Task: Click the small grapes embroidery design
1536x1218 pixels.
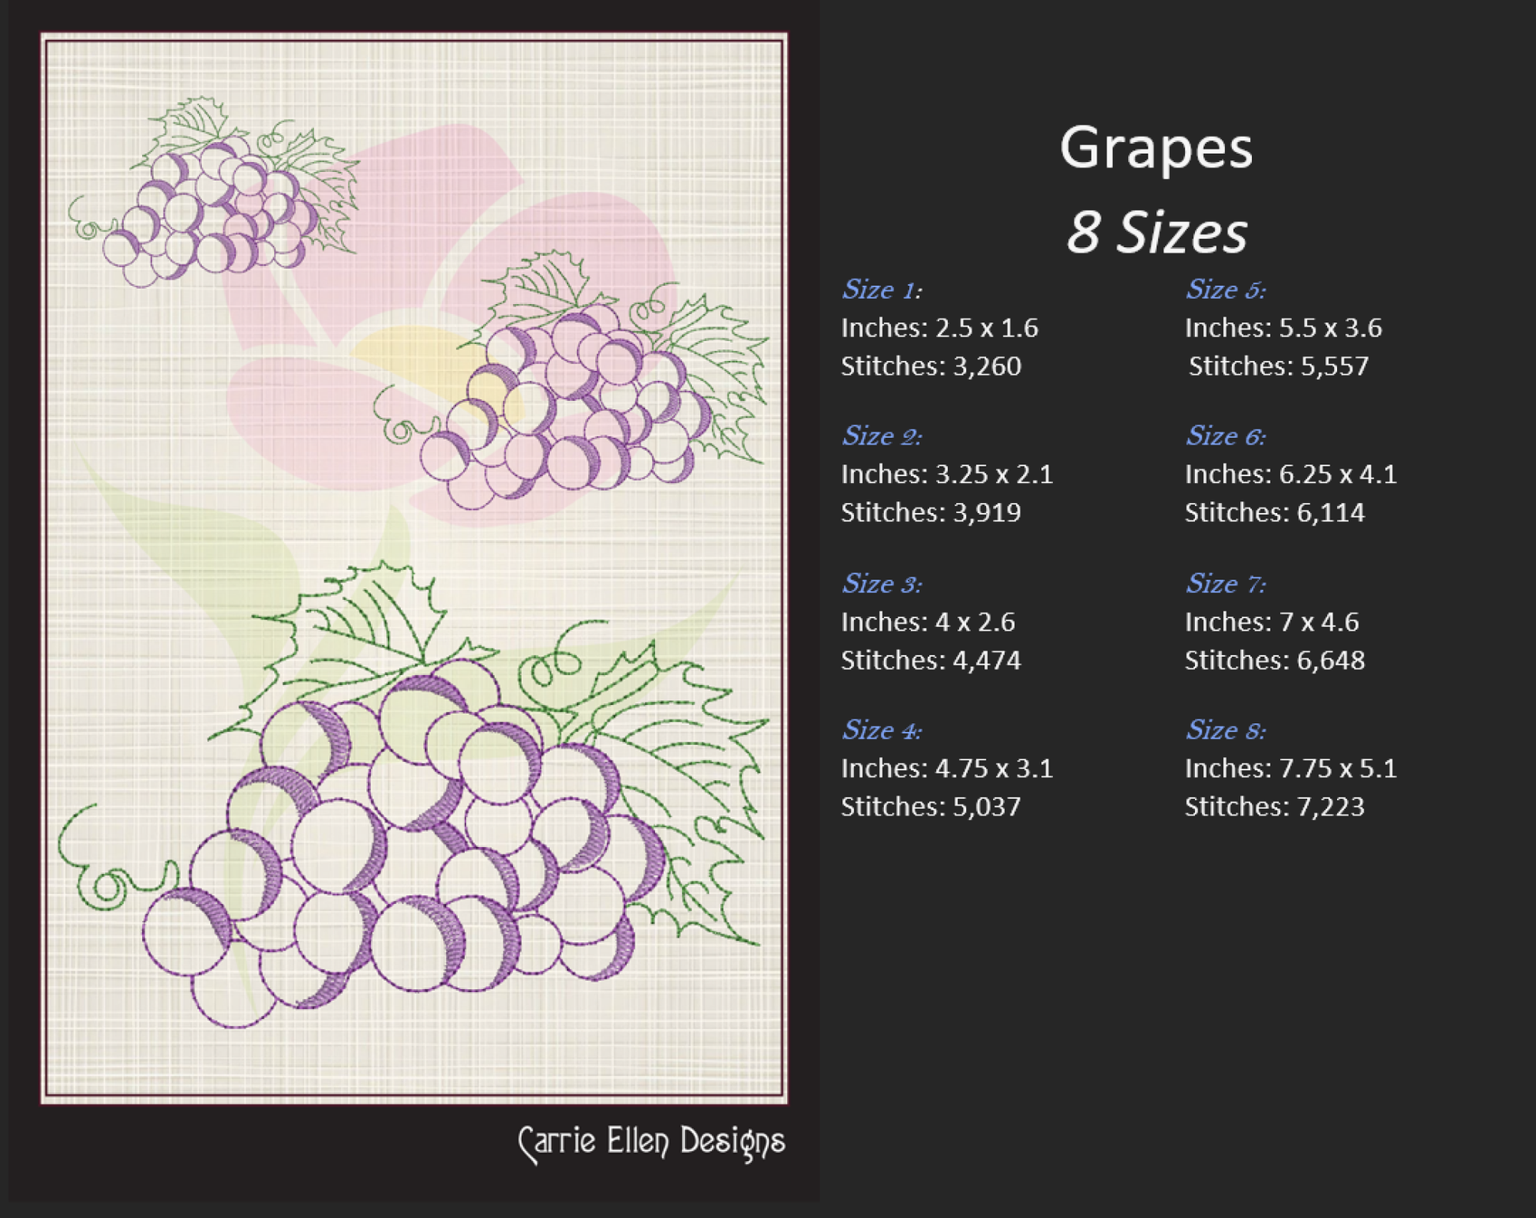Action: (x=213, y=205)
